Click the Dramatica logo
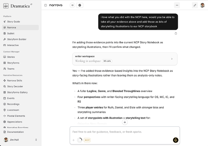The height and width of the screenshot is (146, 208). click(18, 6)
